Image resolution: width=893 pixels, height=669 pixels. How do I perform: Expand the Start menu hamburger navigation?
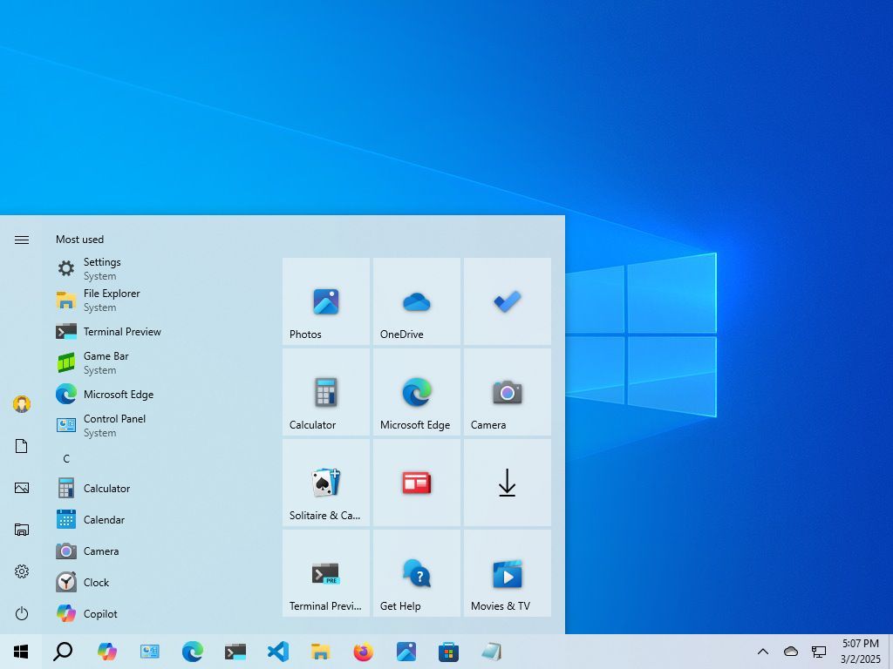(x=21, y=239)
